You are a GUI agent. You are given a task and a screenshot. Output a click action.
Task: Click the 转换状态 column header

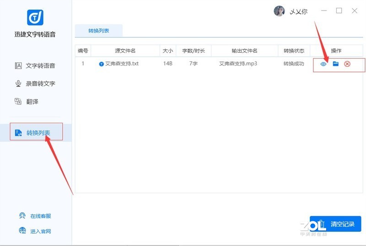(x=294, y=51)
